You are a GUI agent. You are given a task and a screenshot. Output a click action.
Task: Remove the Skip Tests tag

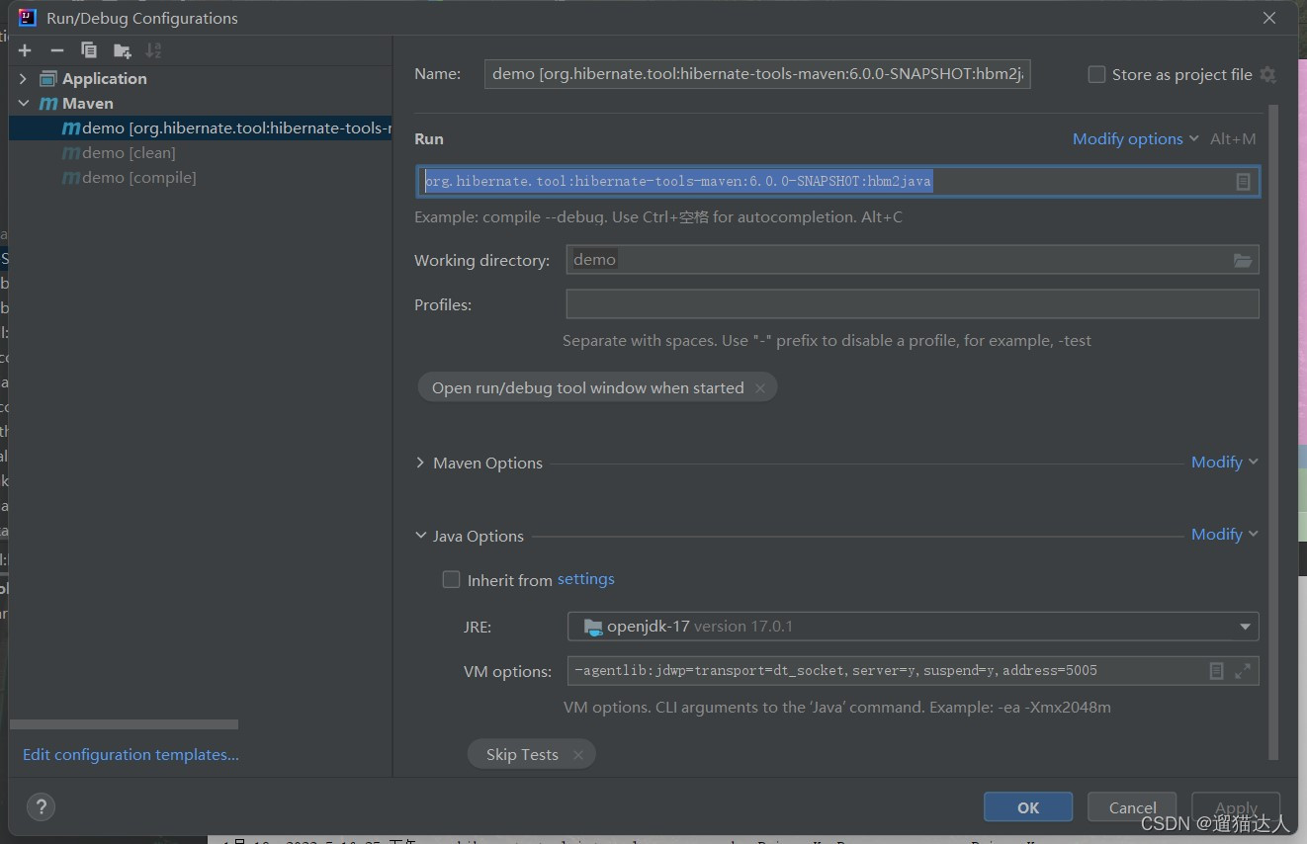[578, 755]
